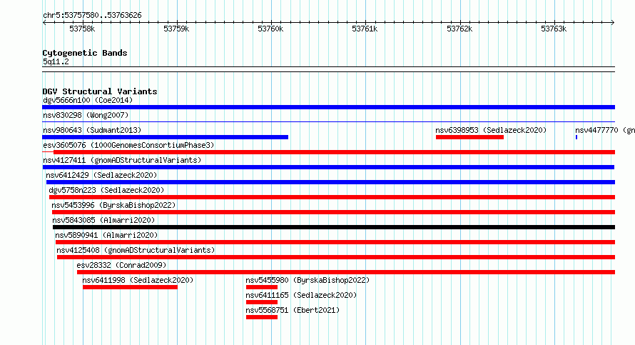Click the nsv4125408 (gnomADStructuralVariants) label
The image size is (635, 345).
click(x=136, y=250)
